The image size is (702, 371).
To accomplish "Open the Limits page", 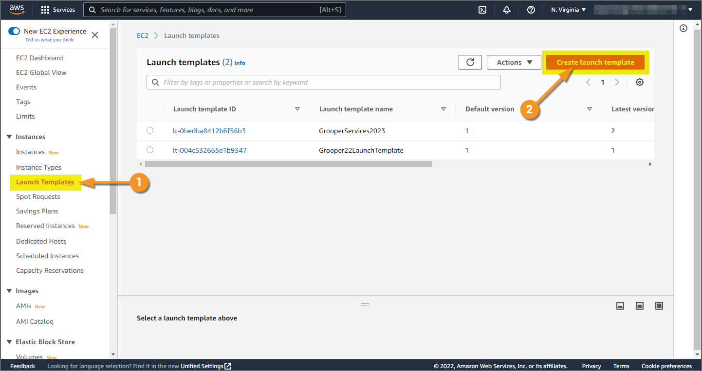I will tap(25, 116).
